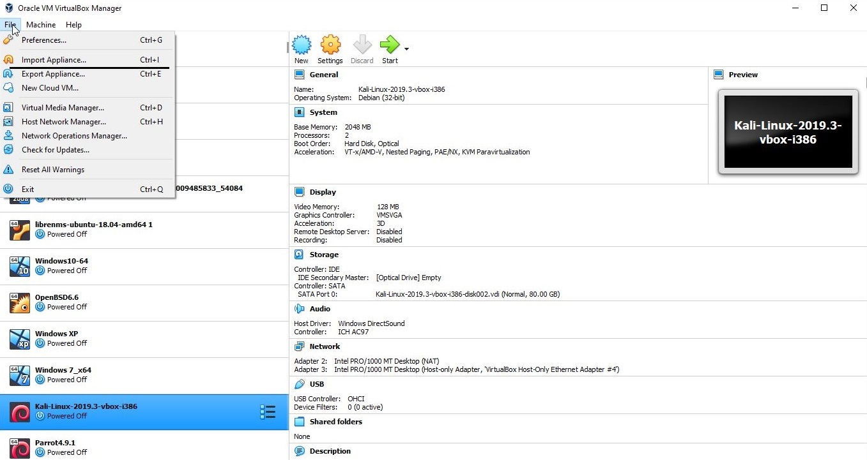Select the Windows10-64 virtual machine
This screenshot has width=867, height=460.
coord(144,267)
